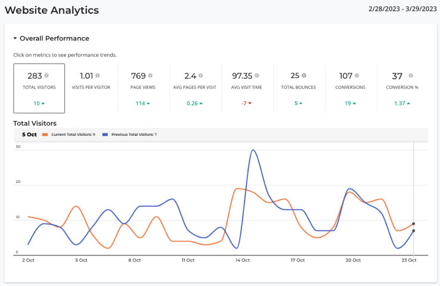Viewport: 440px width, 286px height.
Task: Click info icon next to 97.35 value
Action: click(x=257, y=76)
